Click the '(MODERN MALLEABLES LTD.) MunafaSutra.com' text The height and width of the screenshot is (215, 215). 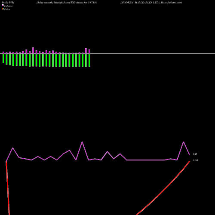coord(151,3)
